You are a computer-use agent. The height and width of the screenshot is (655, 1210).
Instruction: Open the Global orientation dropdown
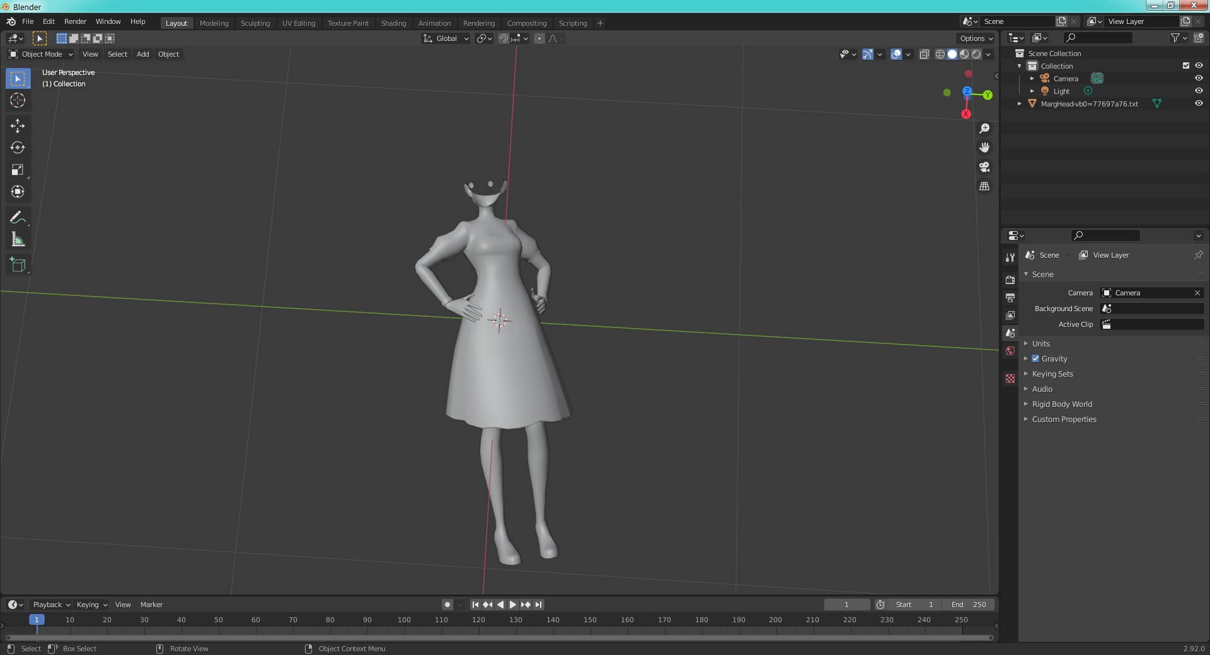[x=446, y=38]
